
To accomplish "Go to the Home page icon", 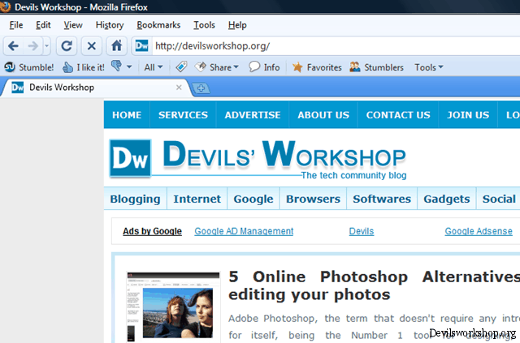I will [x=116, y=45].
